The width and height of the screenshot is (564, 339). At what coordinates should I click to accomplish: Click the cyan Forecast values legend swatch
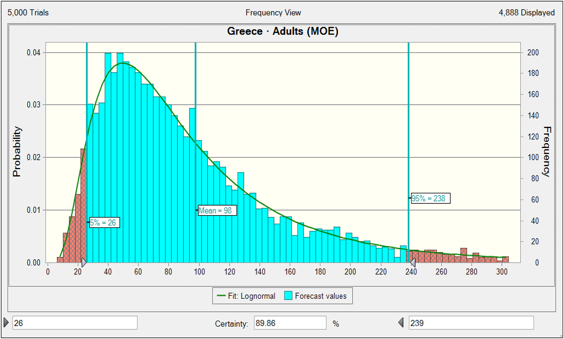click(x=288, y=296)
